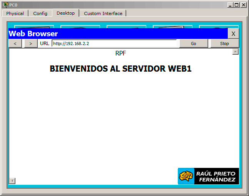Image resolution: width=249 pixels, height=196 pixels.
Task: Click the RAÚL PRIETO FERNÁNDEZ watermark text
Action: [216, 176]
